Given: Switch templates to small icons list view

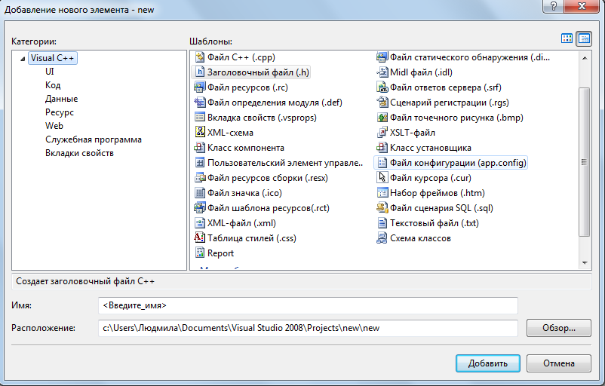Looking at the screenshot, I should coord(584,38).
